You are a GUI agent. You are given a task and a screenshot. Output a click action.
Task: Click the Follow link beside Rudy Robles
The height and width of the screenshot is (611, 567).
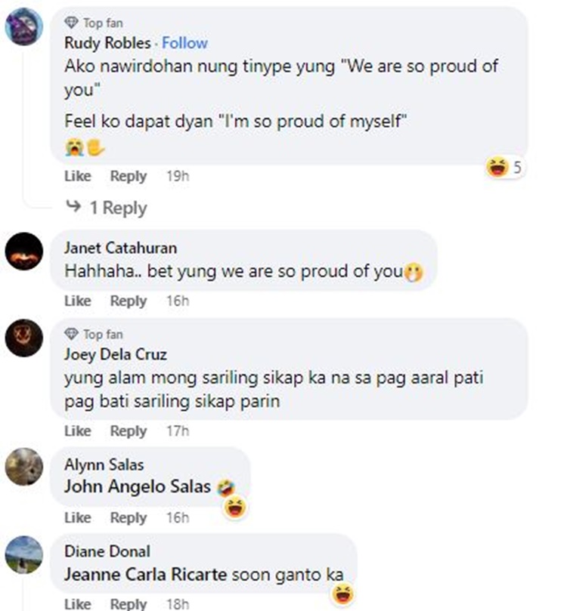click(184, 43)
